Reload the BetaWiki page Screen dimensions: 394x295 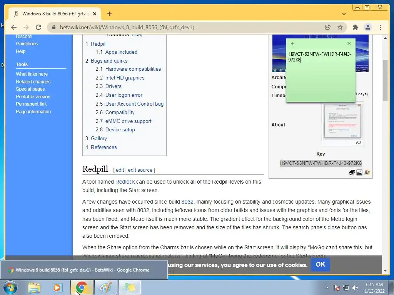[x=38, y=27]
